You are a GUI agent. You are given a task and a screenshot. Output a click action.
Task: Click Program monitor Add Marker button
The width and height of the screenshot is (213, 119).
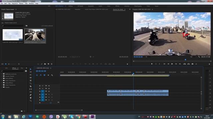pyautogui.click(x=152, y=64)
